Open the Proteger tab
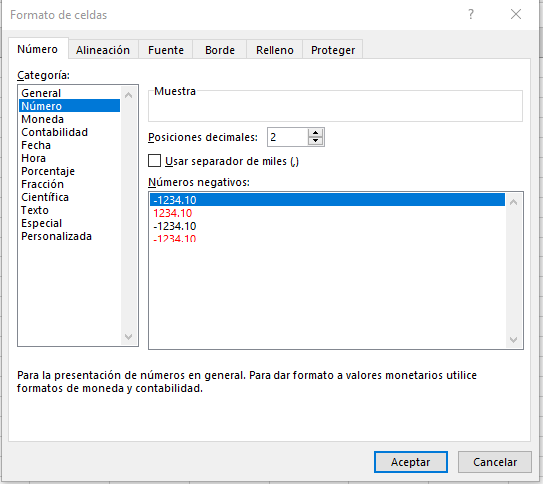543x484 pixels. point(333,50)
